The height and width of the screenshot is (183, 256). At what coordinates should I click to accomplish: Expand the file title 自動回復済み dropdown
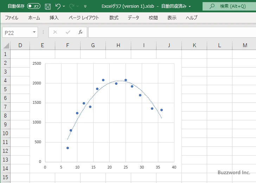point(190,6)
